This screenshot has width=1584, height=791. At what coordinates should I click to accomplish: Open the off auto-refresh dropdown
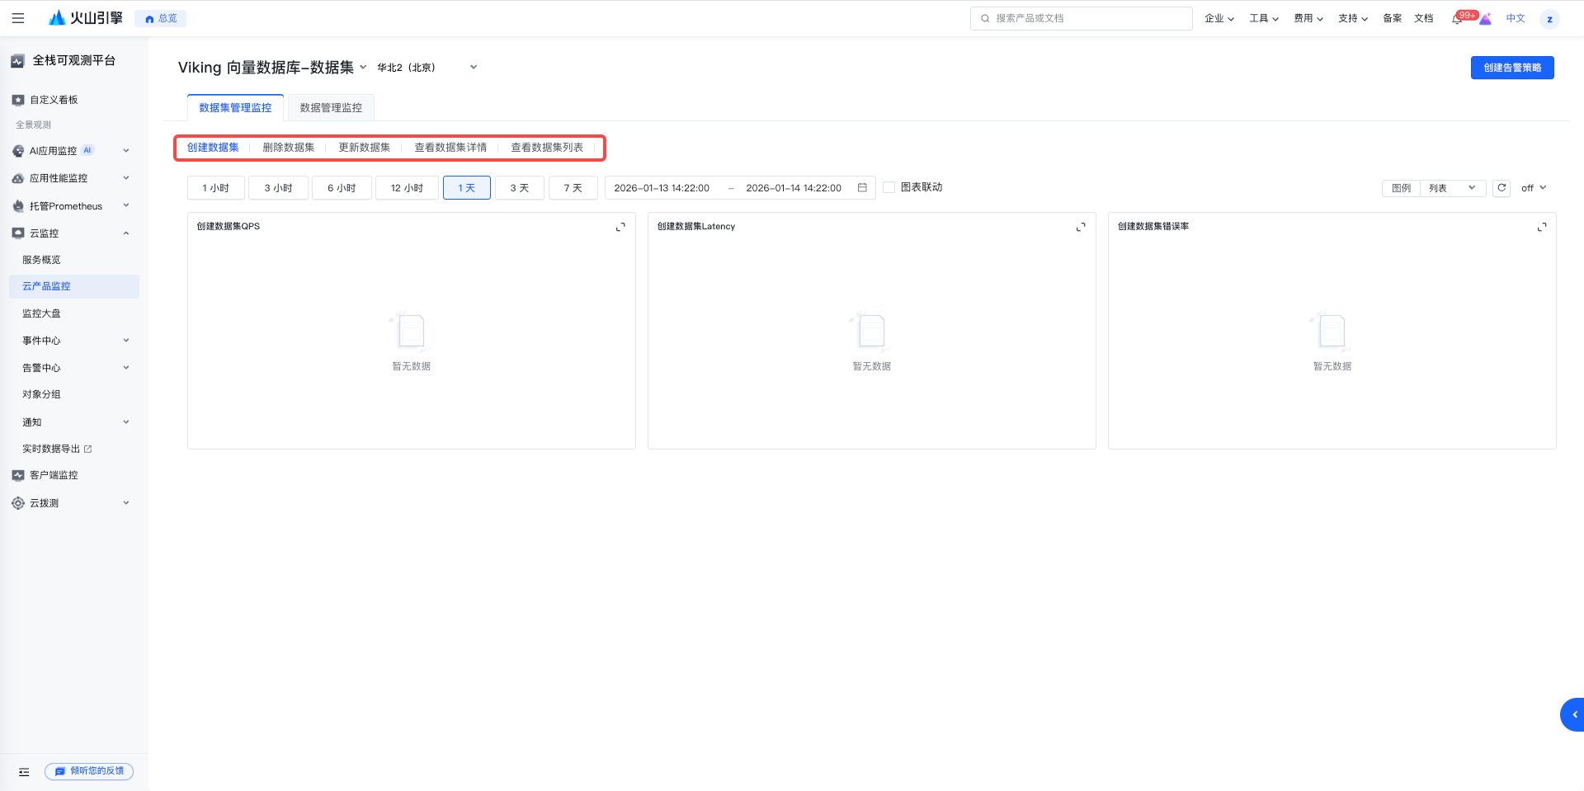click(x=1534, y=188)
